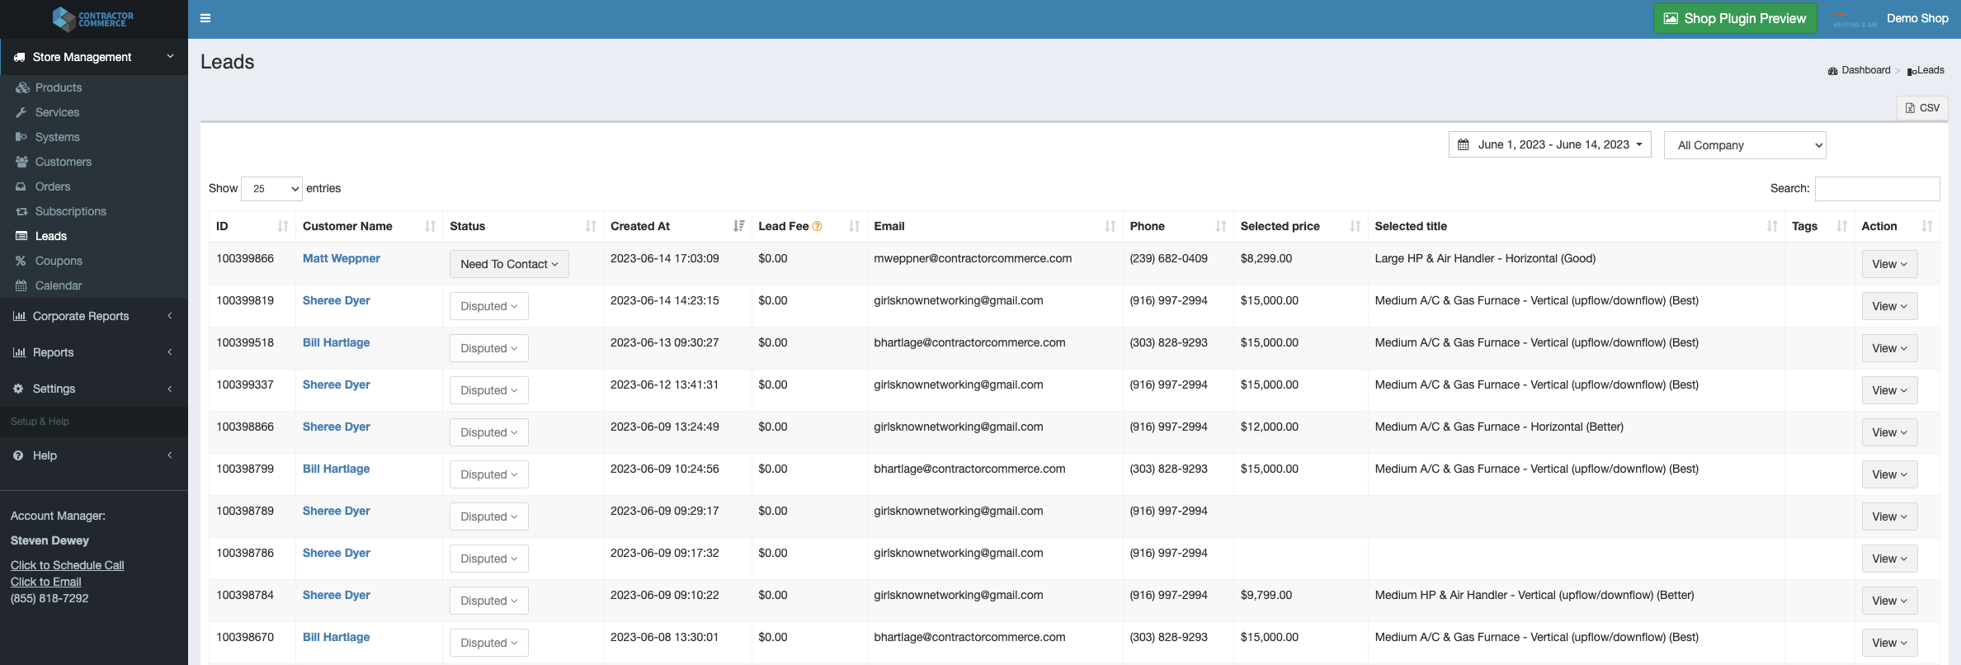Open Matt Weppner customer link

click(x=342, y=258)
